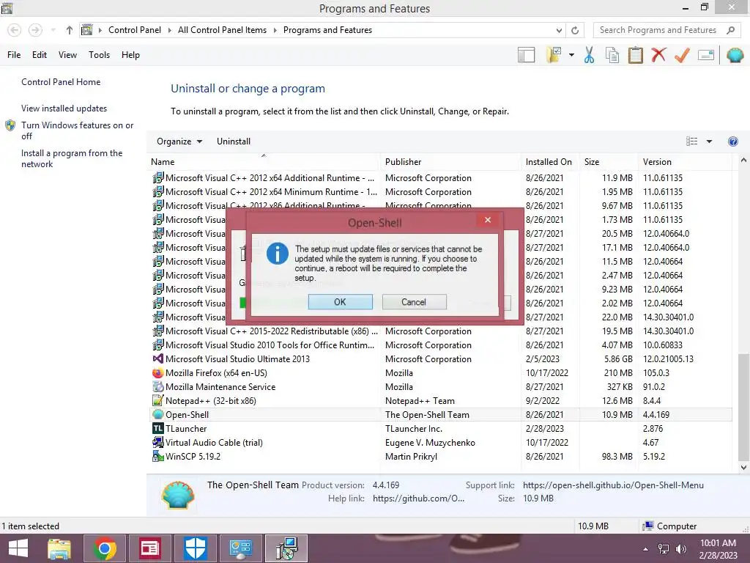Select WinSCP 5.19.2 row
Viewport: 750px width, 563px height.
439,456
